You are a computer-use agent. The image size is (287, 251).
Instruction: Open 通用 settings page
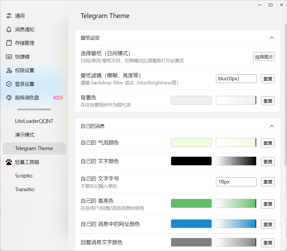click(34, 16)
